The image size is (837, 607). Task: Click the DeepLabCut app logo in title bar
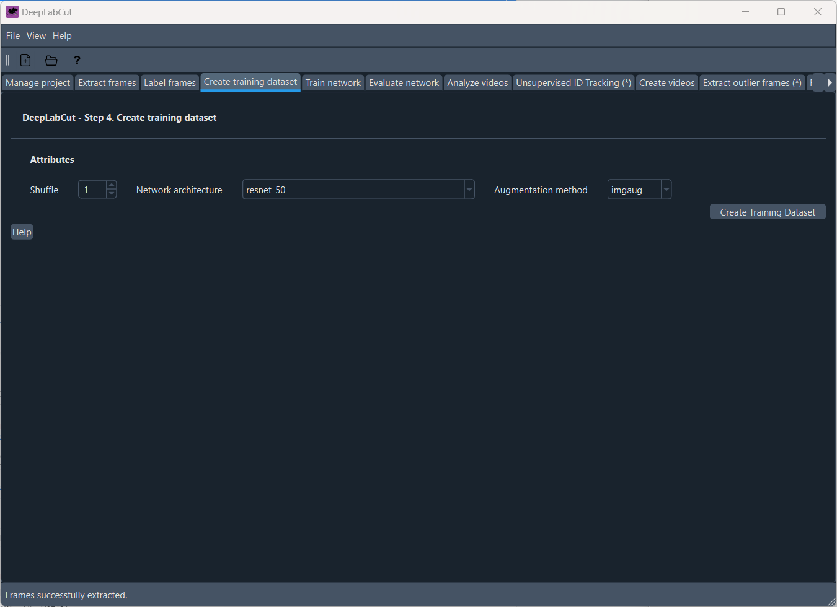pos(12,12)
